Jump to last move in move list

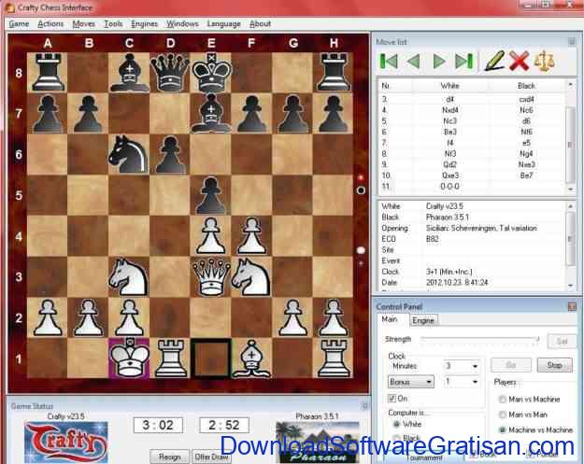click(464, 61)
